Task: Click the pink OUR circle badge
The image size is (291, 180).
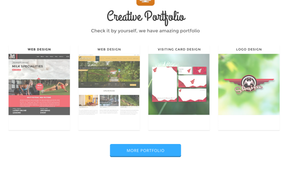Action: pos(39,86)
